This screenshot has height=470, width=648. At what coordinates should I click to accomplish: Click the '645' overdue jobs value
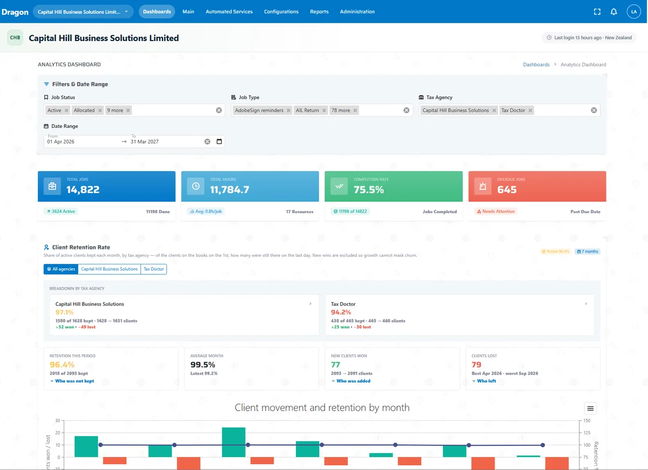click(507, 190)
